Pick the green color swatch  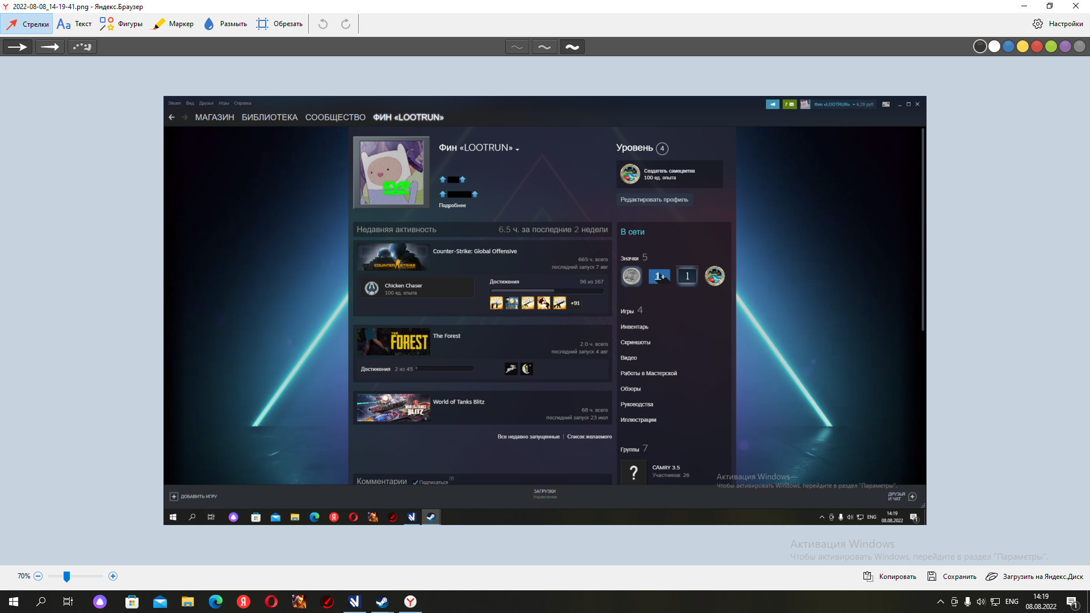[1051, 47]
